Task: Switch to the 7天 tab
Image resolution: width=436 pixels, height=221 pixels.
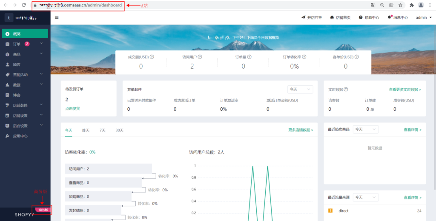Action: (x=103, y=130)
